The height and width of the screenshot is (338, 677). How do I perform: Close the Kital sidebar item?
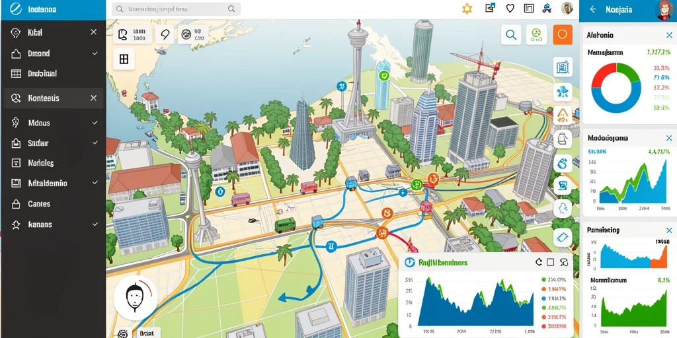tap(93, 32)
